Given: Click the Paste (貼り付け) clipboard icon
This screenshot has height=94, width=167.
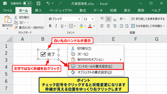Looking at the screenshot, I should 8,19.
